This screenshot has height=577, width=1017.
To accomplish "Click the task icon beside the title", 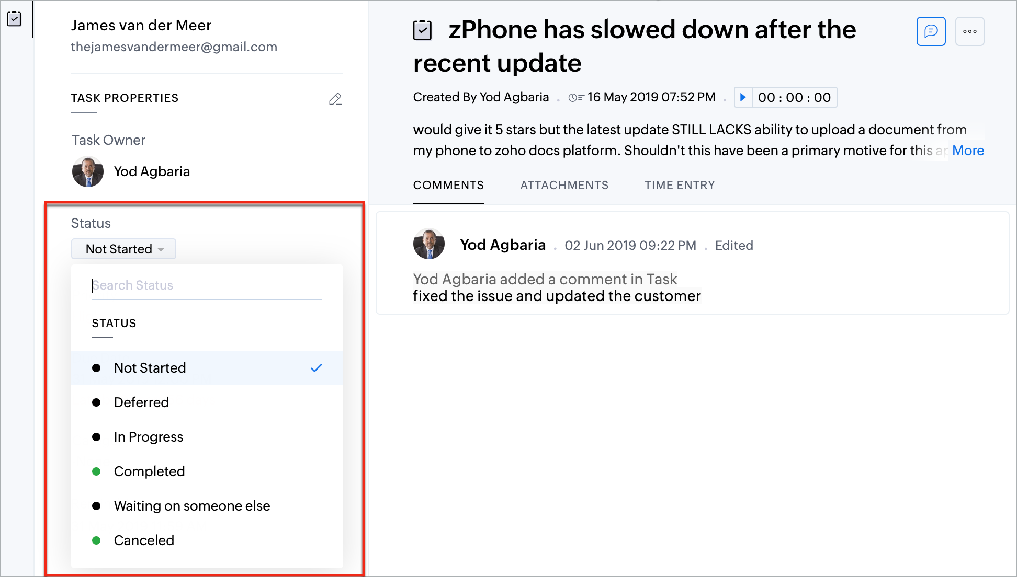I will pos(422,30).
